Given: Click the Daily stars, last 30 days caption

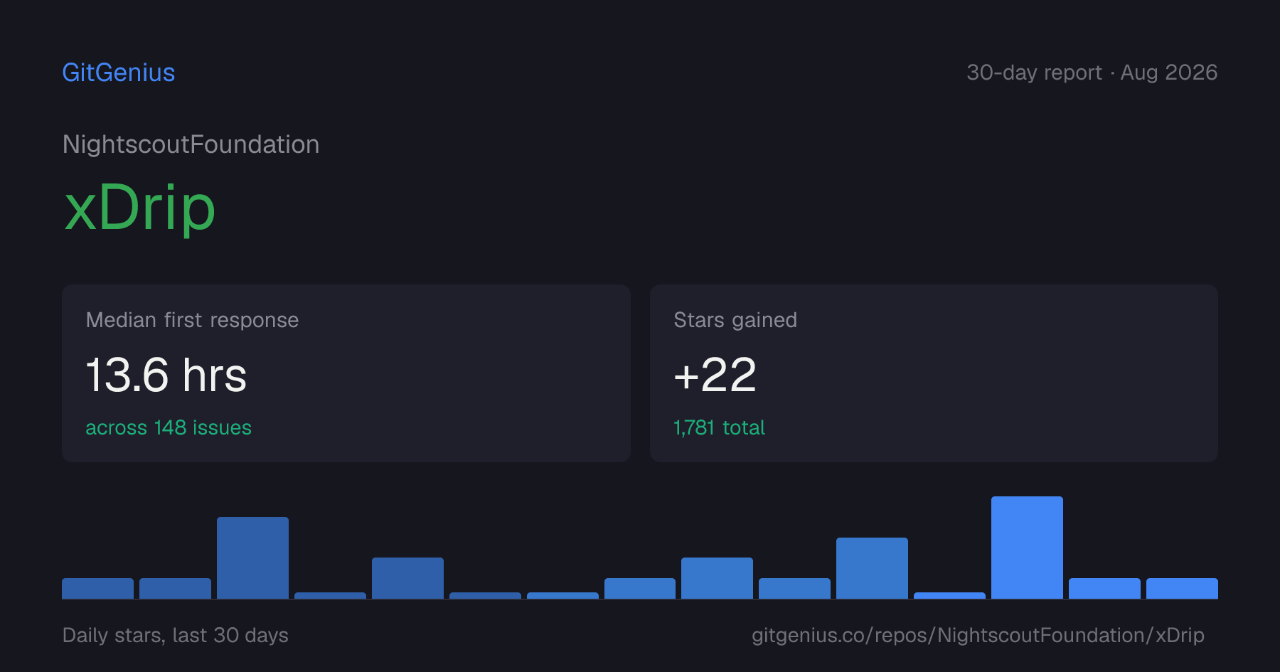Looking at the screenshot, I should [x=176, y=635].
